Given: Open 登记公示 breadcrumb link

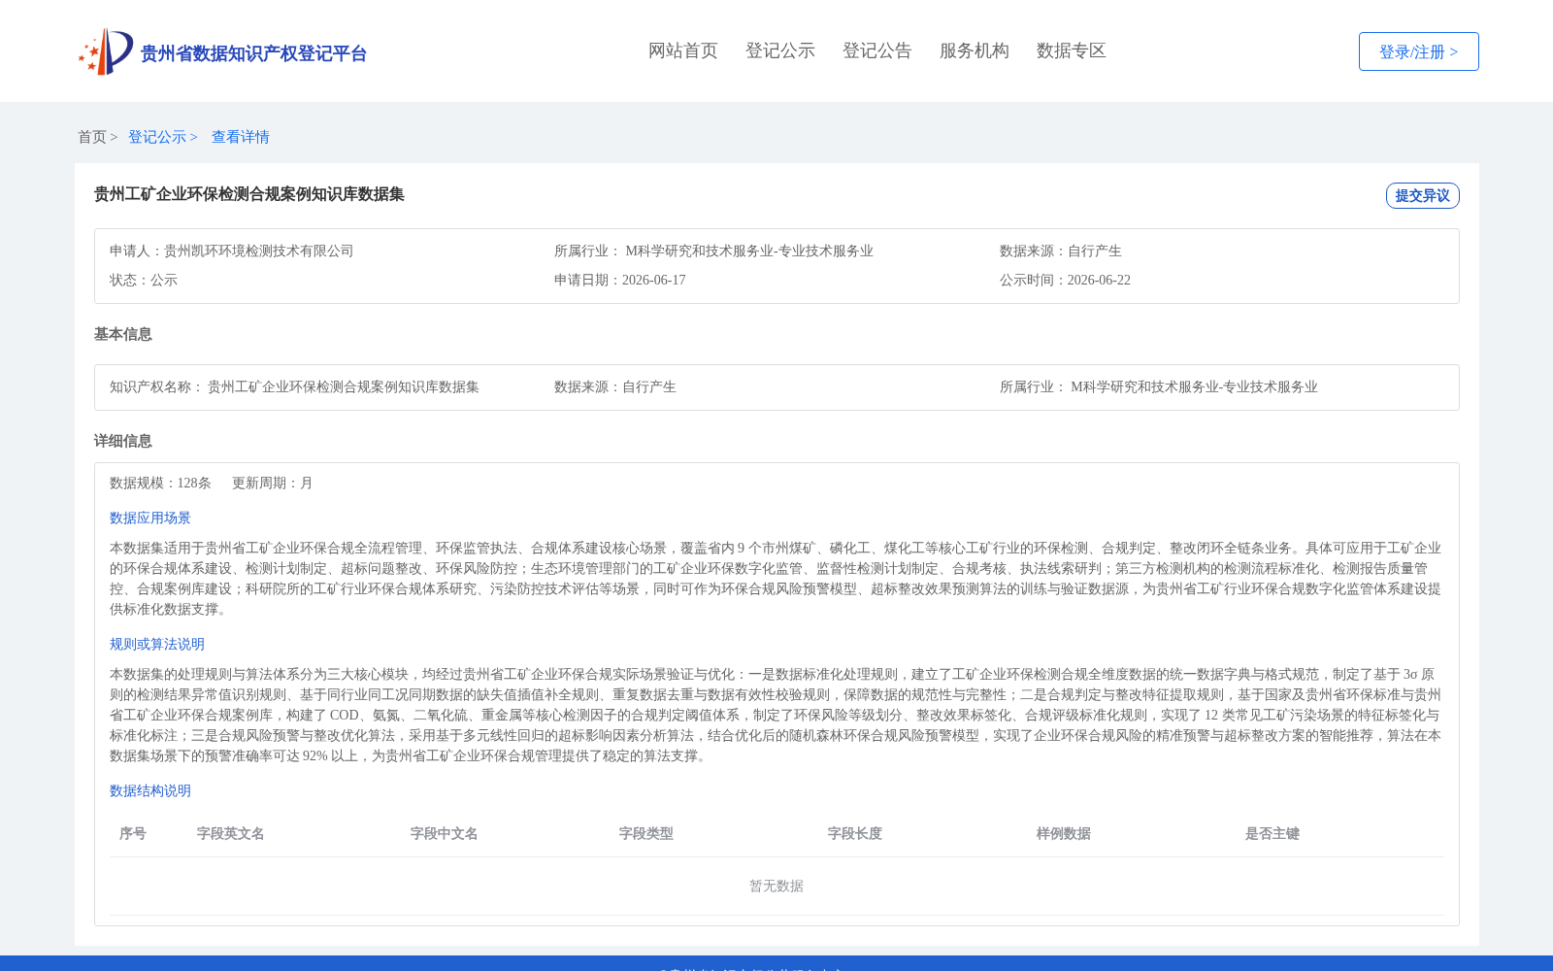Looking at the screenshot, I should (x=157, y=137).
